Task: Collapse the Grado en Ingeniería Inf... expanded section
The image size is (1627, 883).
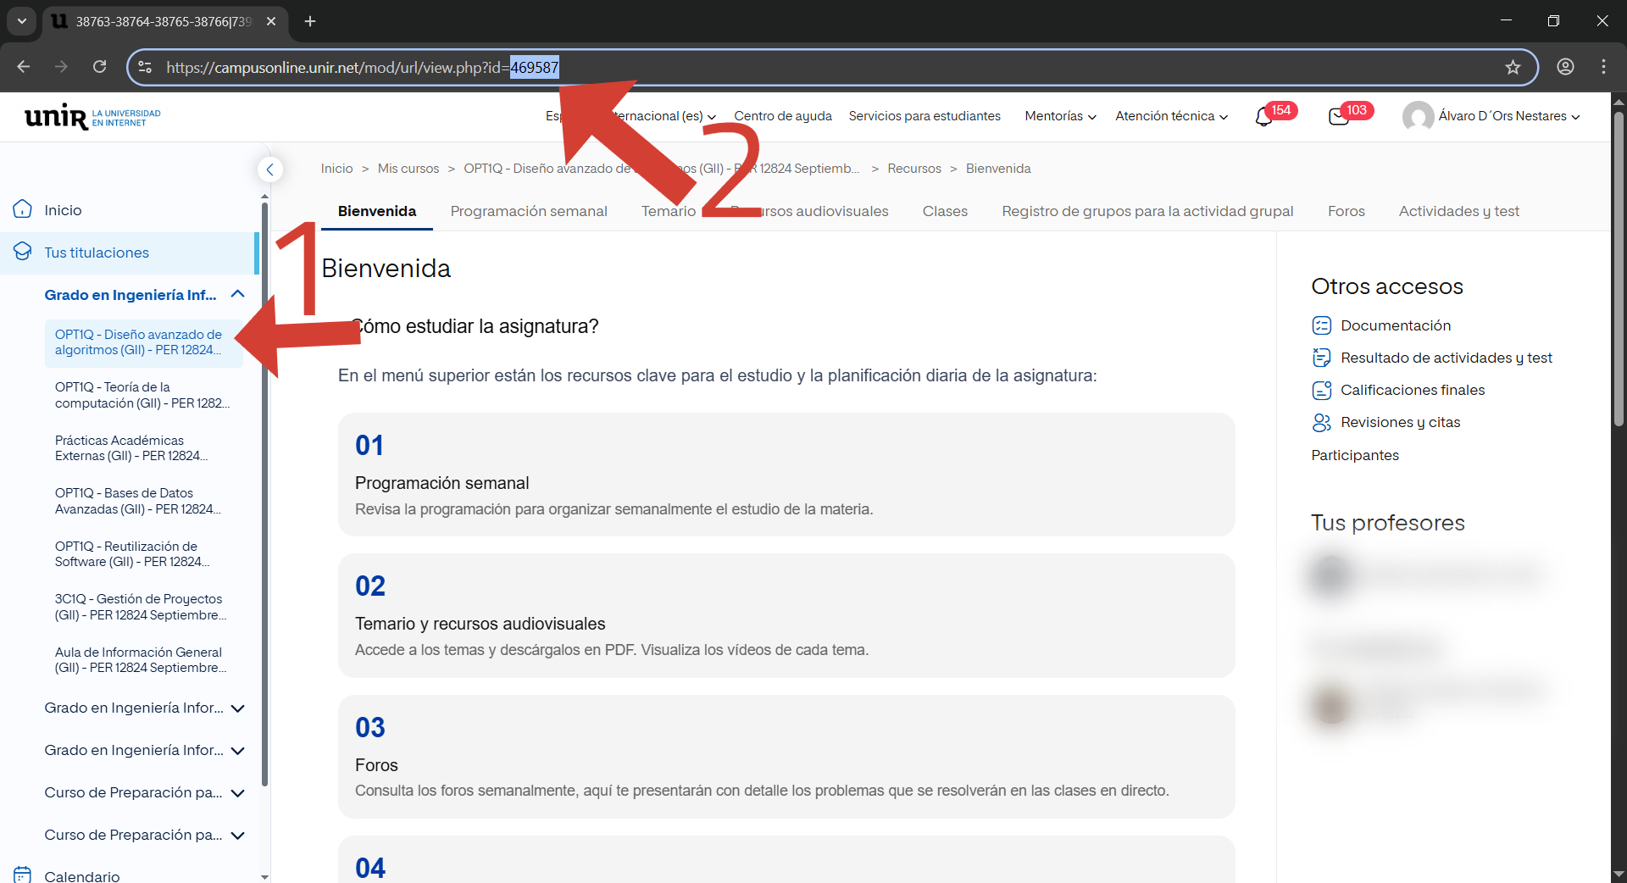Action: click(x=238, y=294)
